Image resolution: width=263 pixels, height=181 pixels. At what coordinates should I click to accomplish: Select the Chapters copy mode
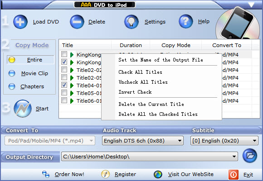click(12, 86)
